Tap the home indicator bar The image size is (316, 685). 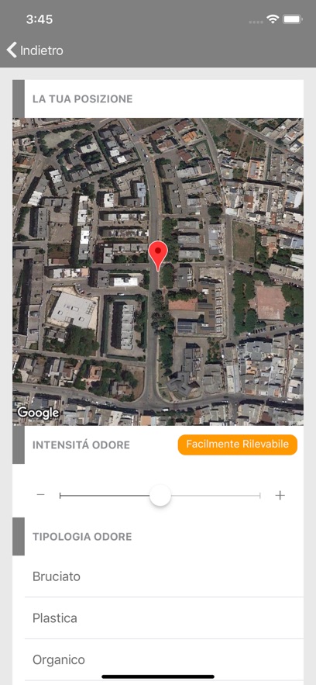click(x=158, y=676)
